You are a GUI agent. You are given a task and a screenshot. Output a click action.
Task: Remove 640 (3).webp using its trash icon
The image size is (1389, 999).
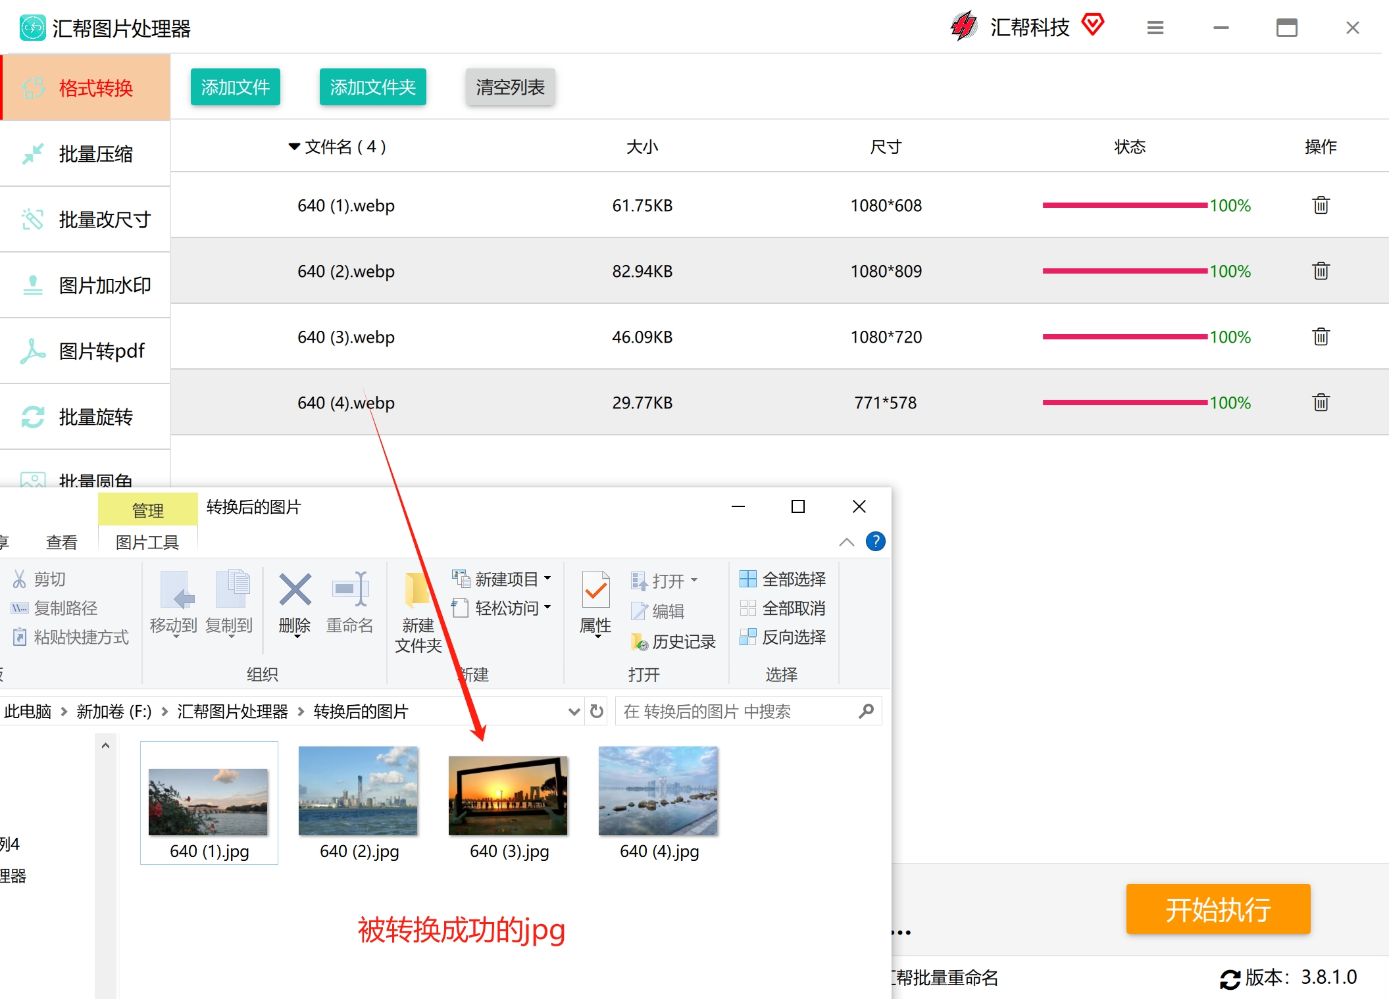[1321, 337]
